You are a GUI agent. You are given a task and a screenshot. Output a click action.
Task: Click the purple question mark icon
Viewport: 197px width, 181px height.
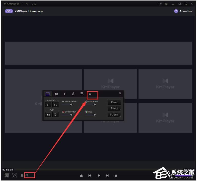point(176,11)
